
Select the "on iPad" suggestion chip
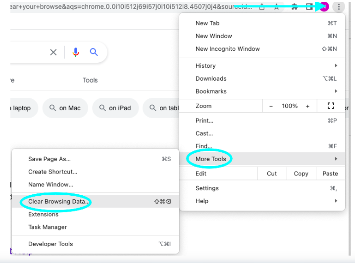point(115,108)
